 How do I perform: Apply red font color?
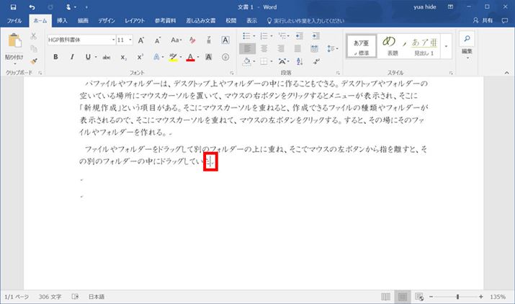(190, 57)
